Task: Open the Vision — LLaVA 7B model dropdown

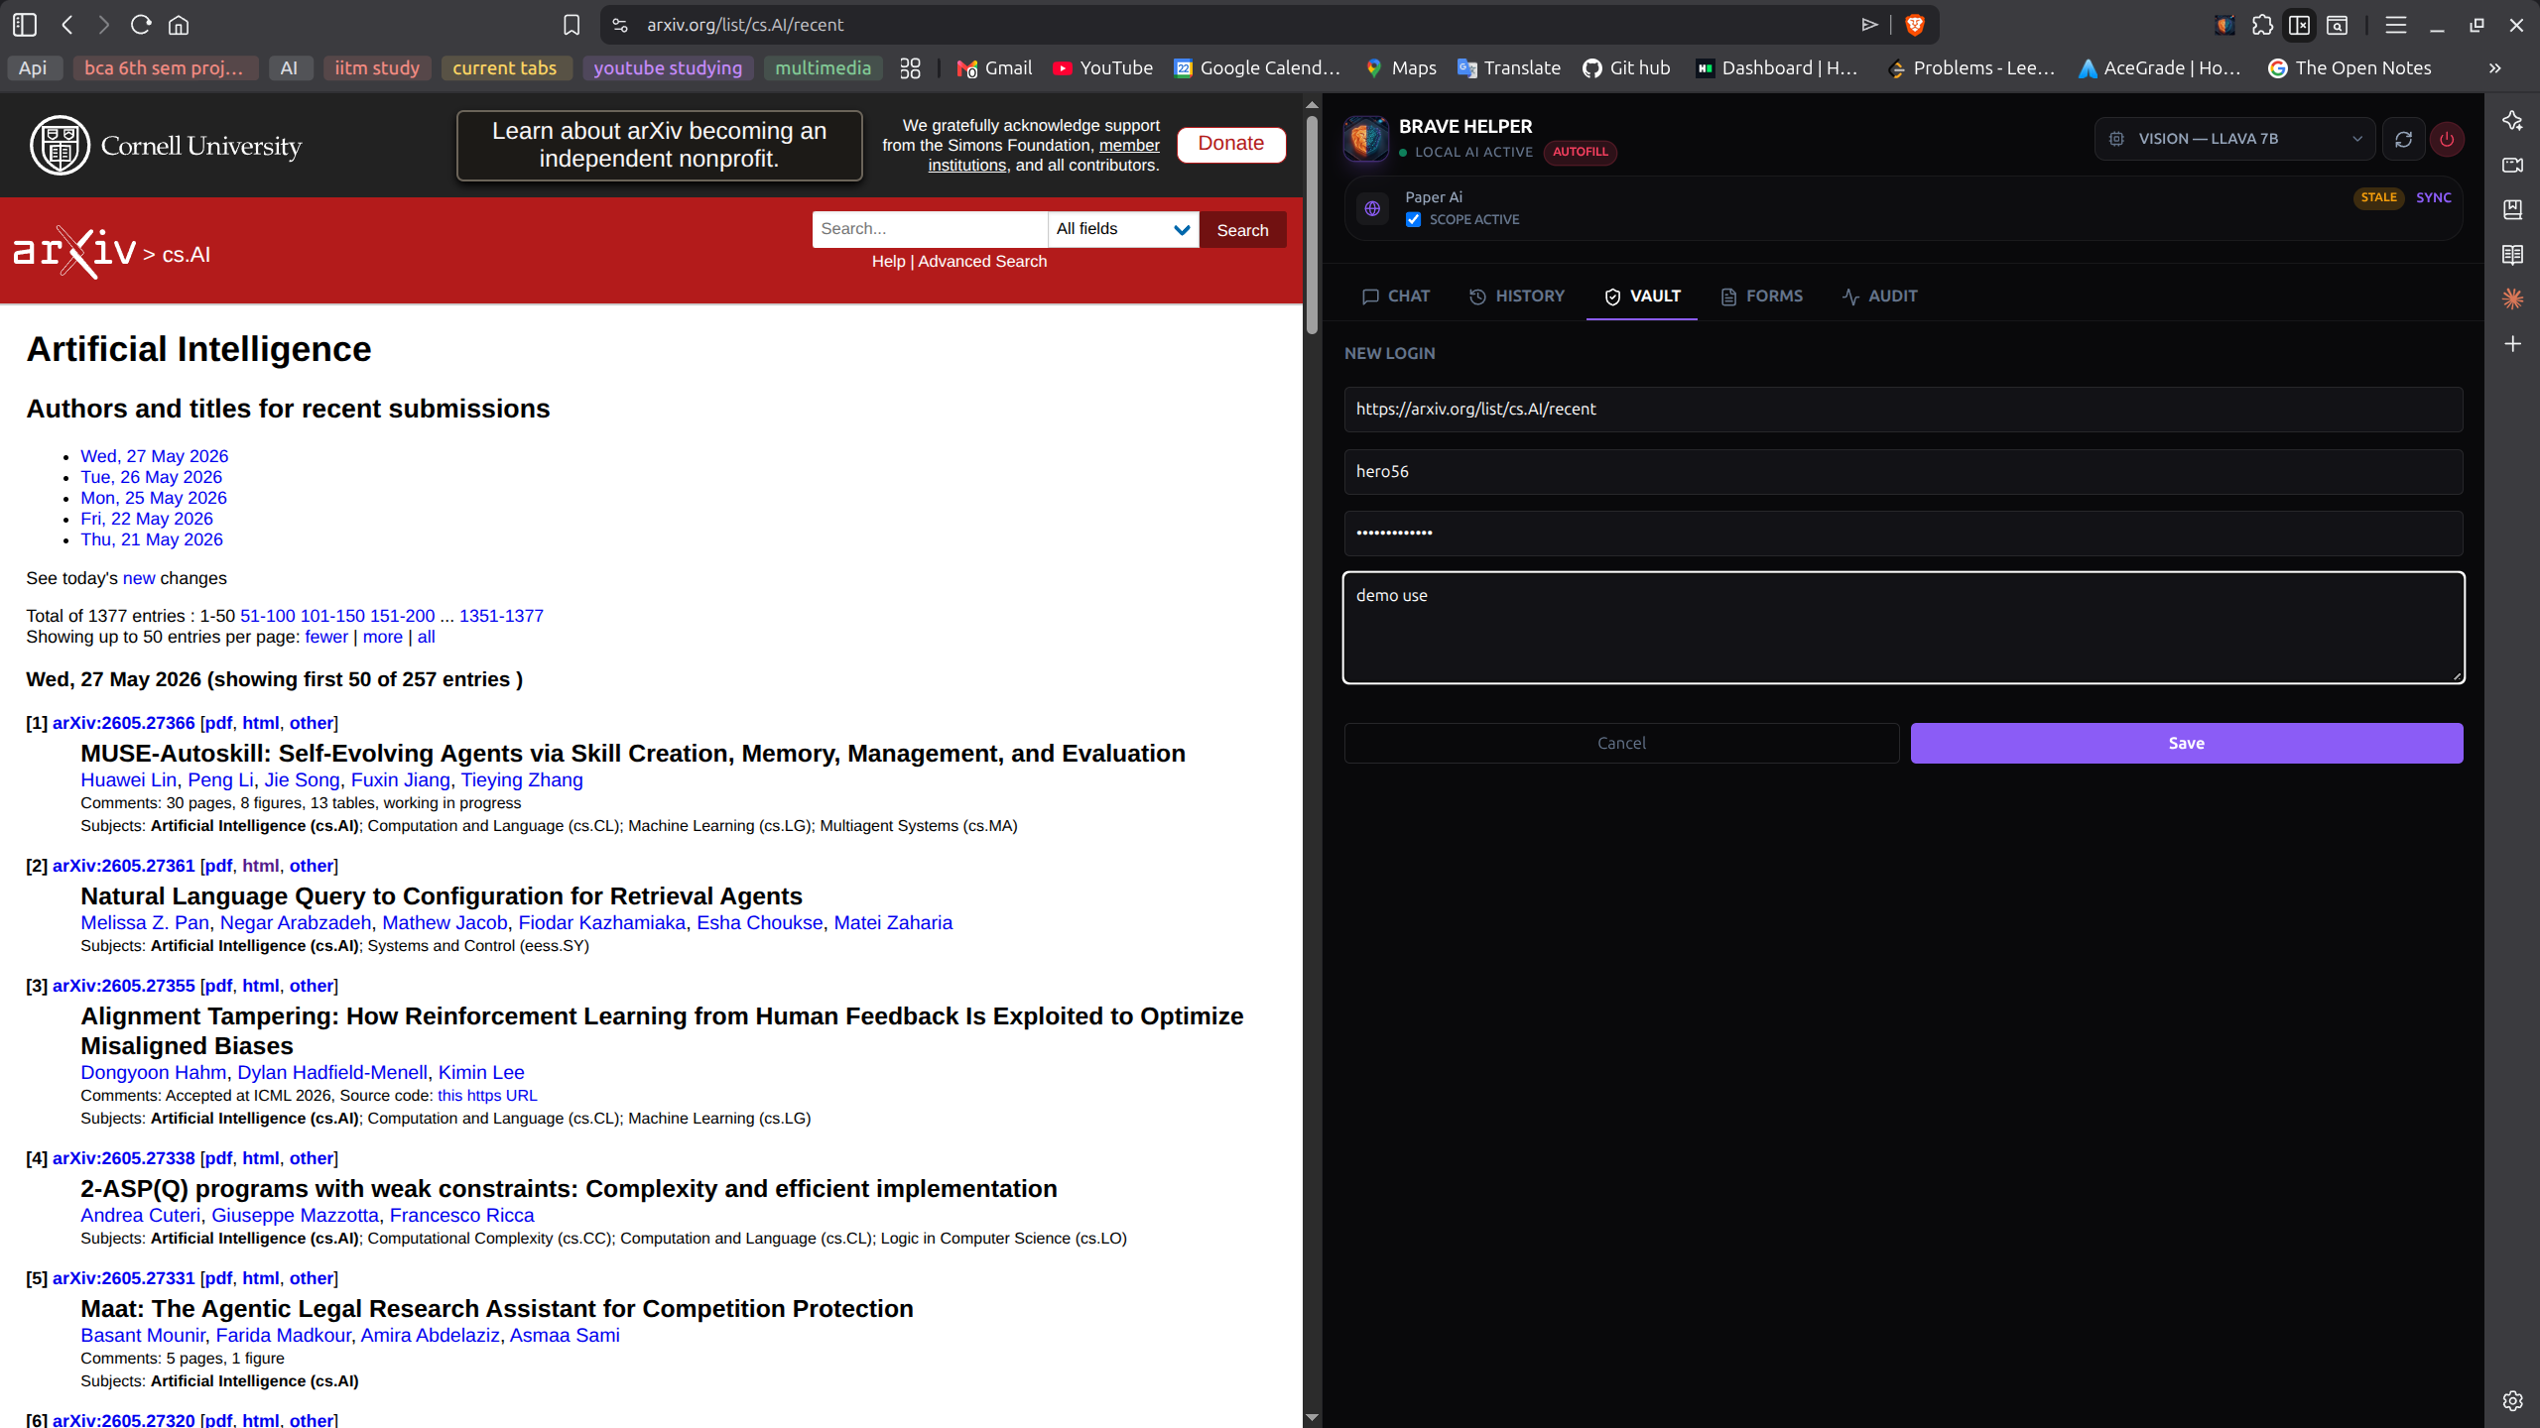Action: tap(2234, 139)
